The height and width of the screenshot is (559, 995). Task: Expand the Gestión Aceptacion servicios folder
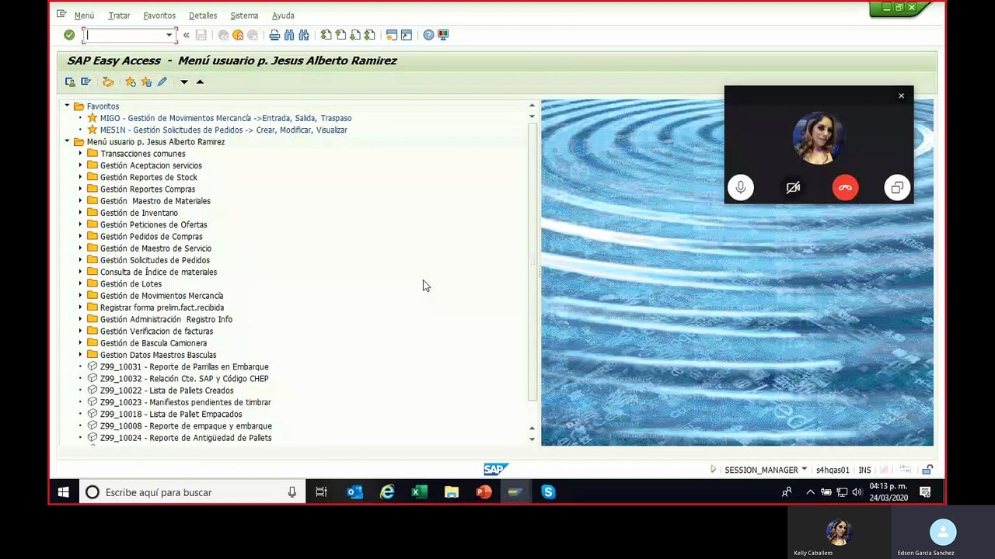[x=80, y=165]
